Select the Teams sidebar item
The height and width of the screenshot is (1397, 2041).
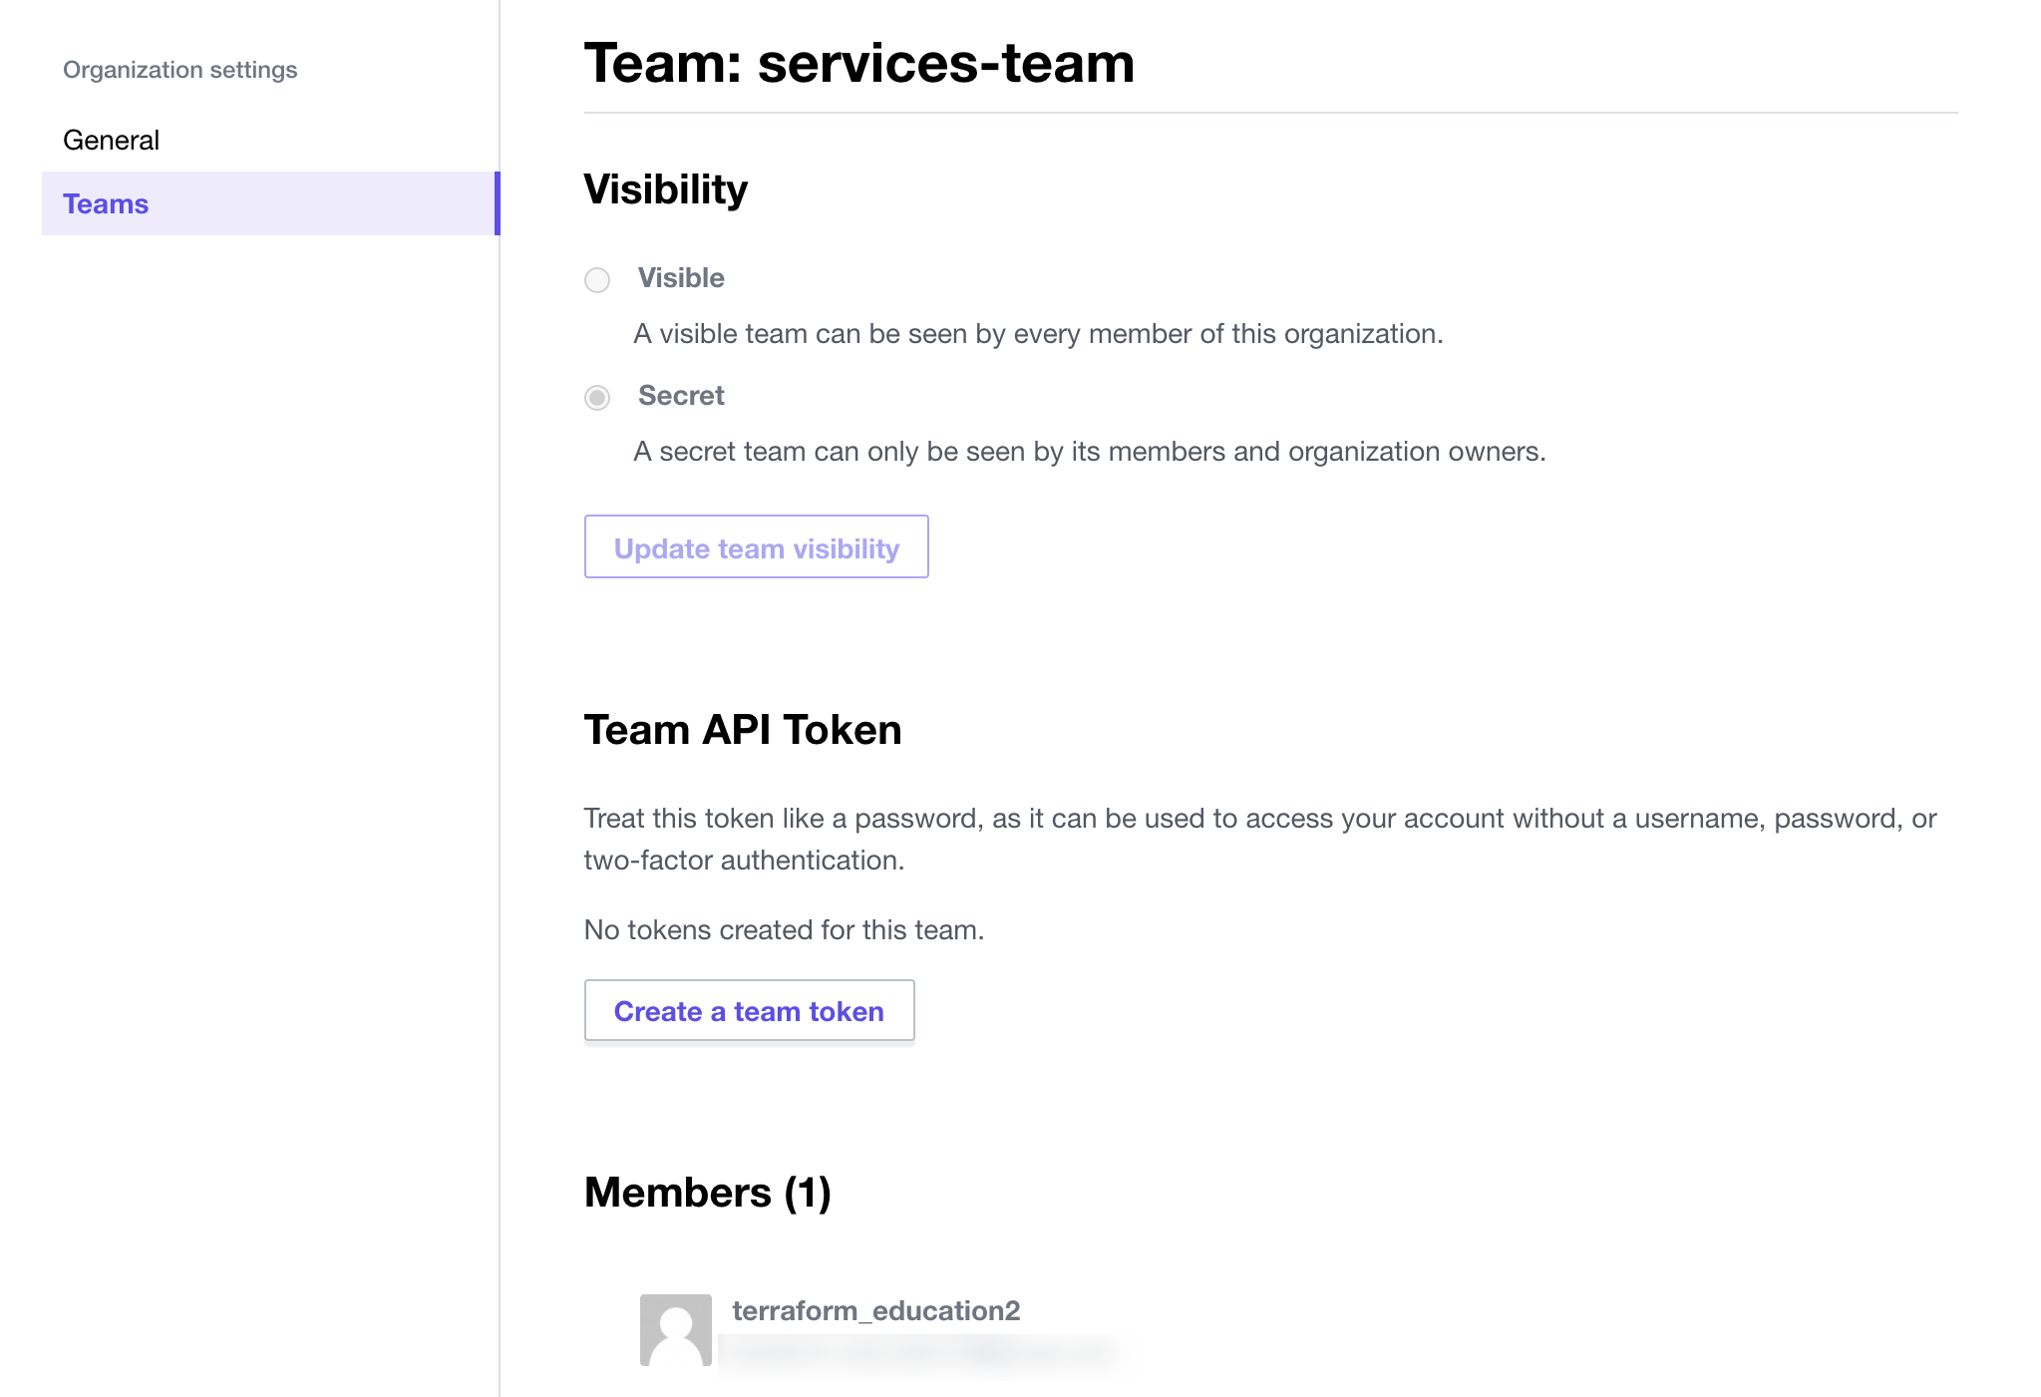click(x=270, y=203)
